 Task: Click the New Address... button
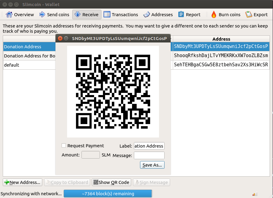(22, 182)
